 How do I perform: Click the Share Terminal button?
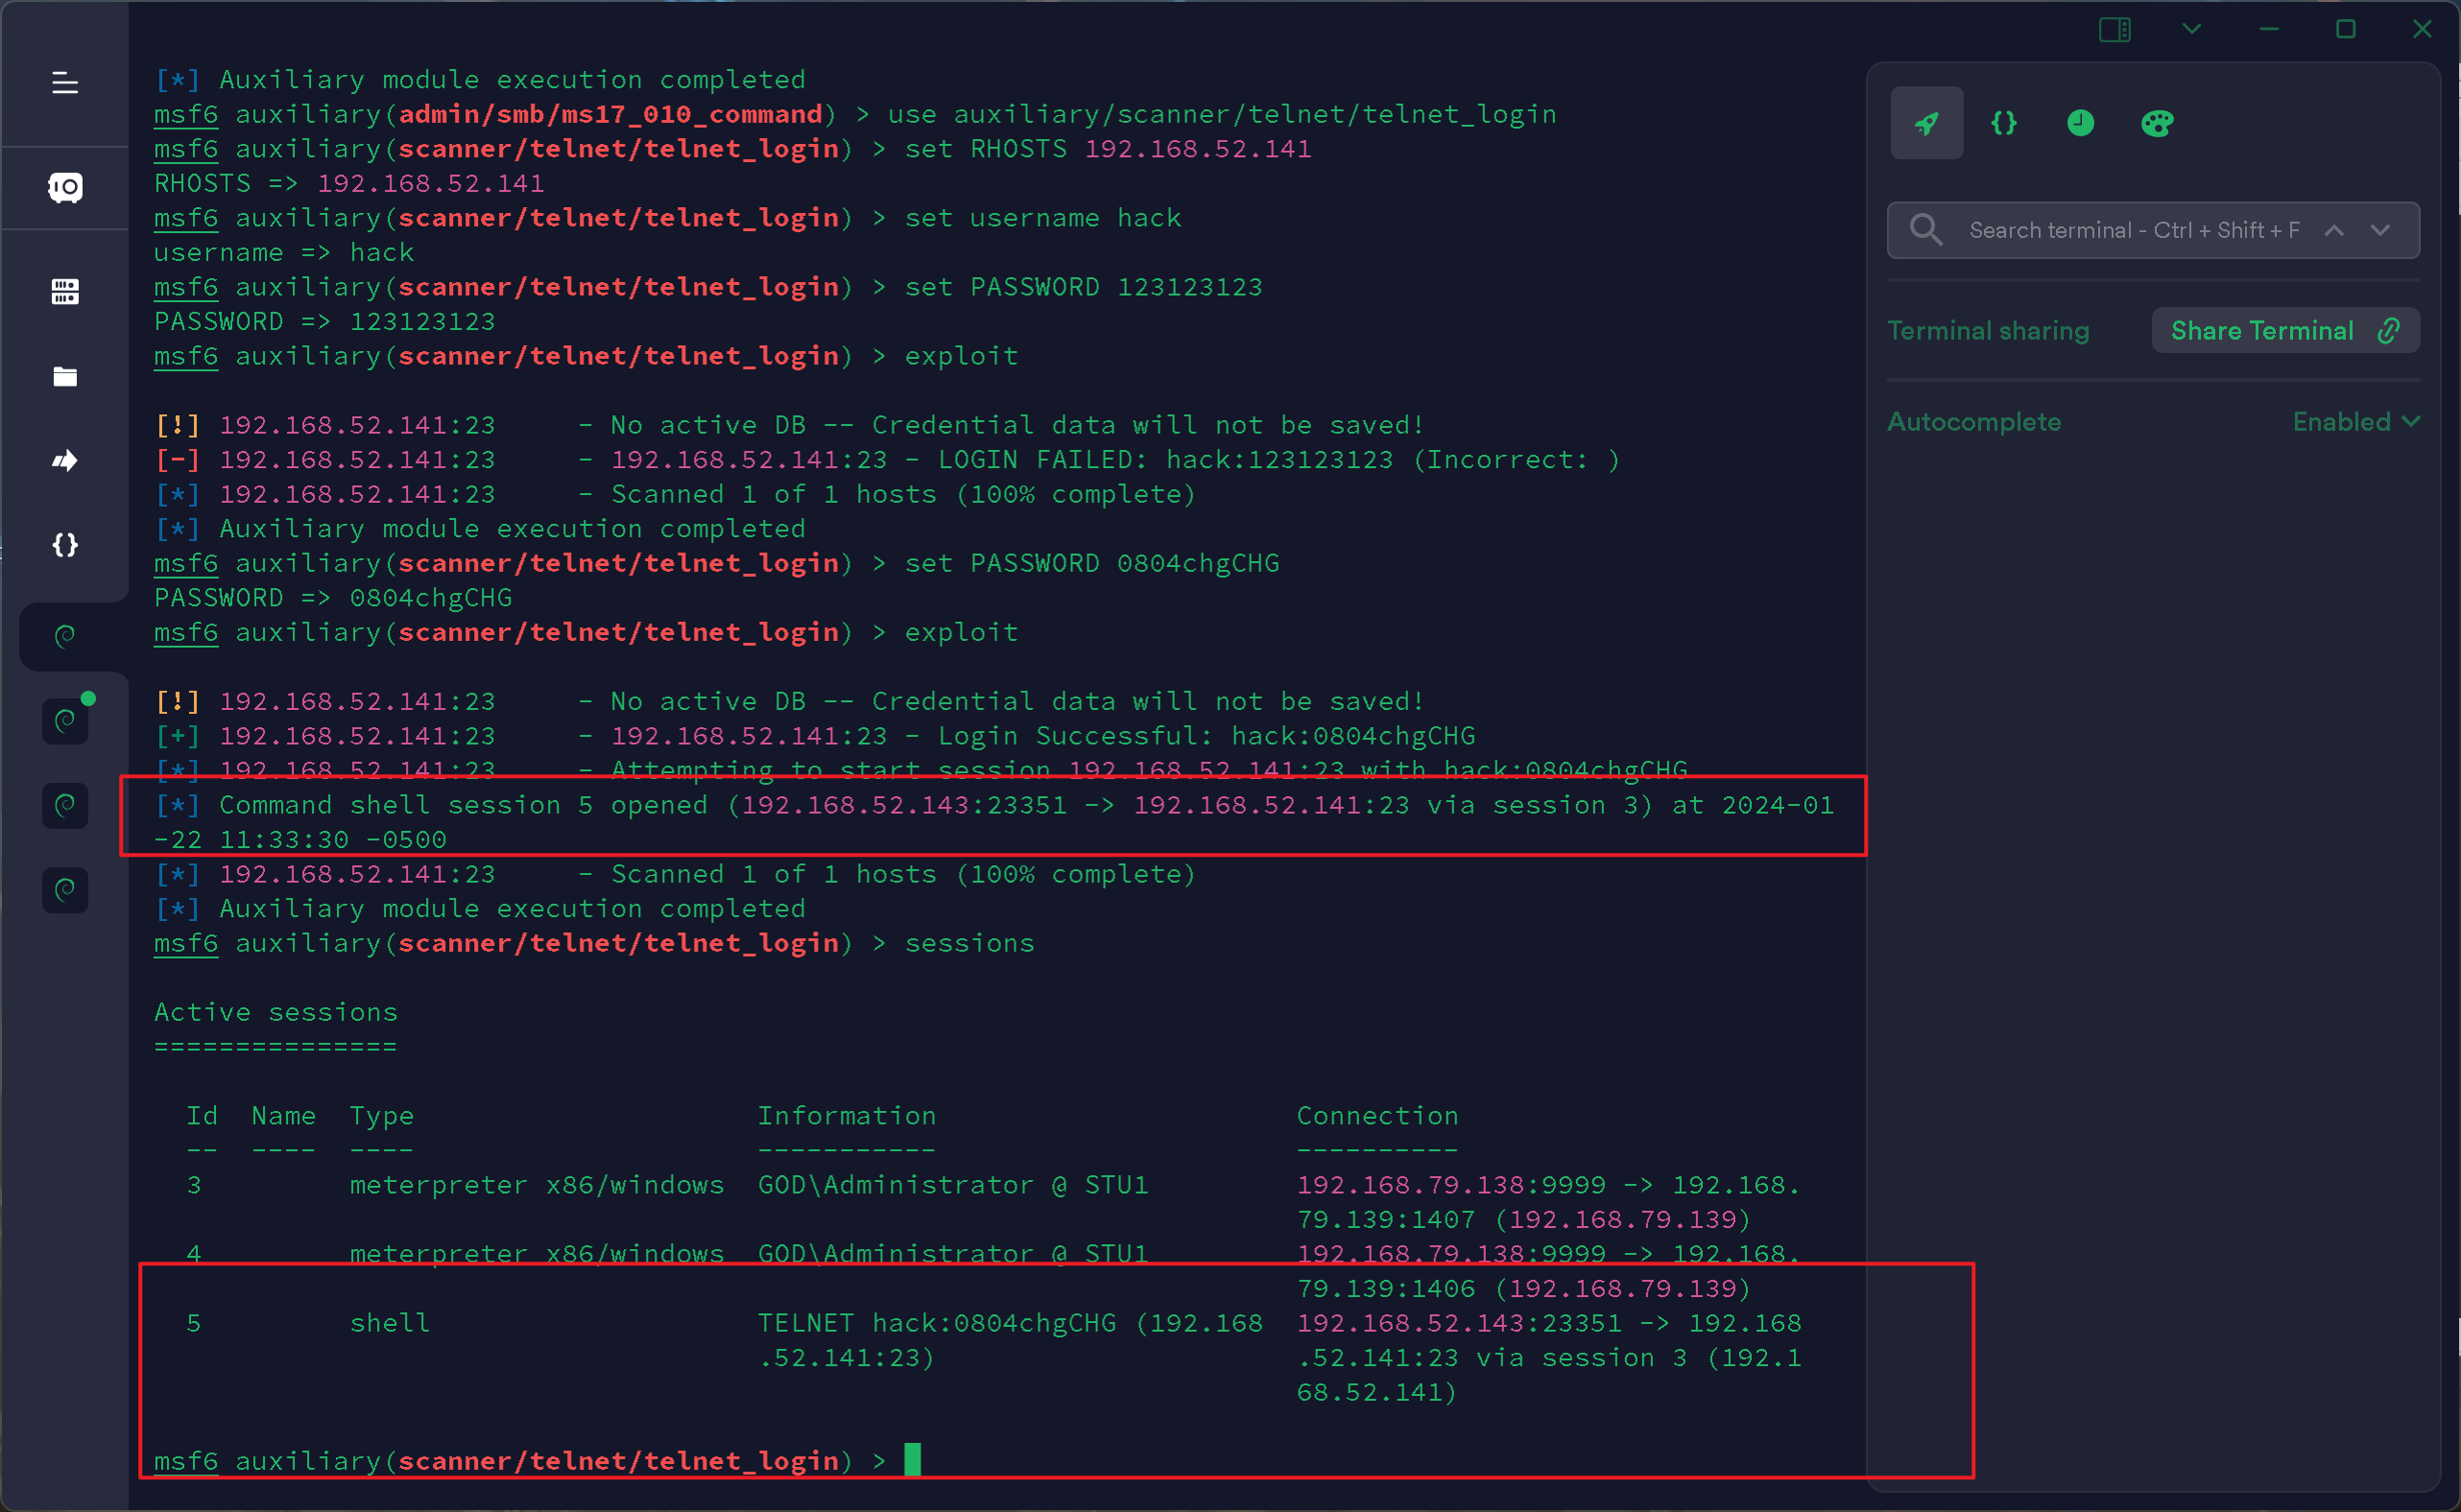(x=2284, y=331)
